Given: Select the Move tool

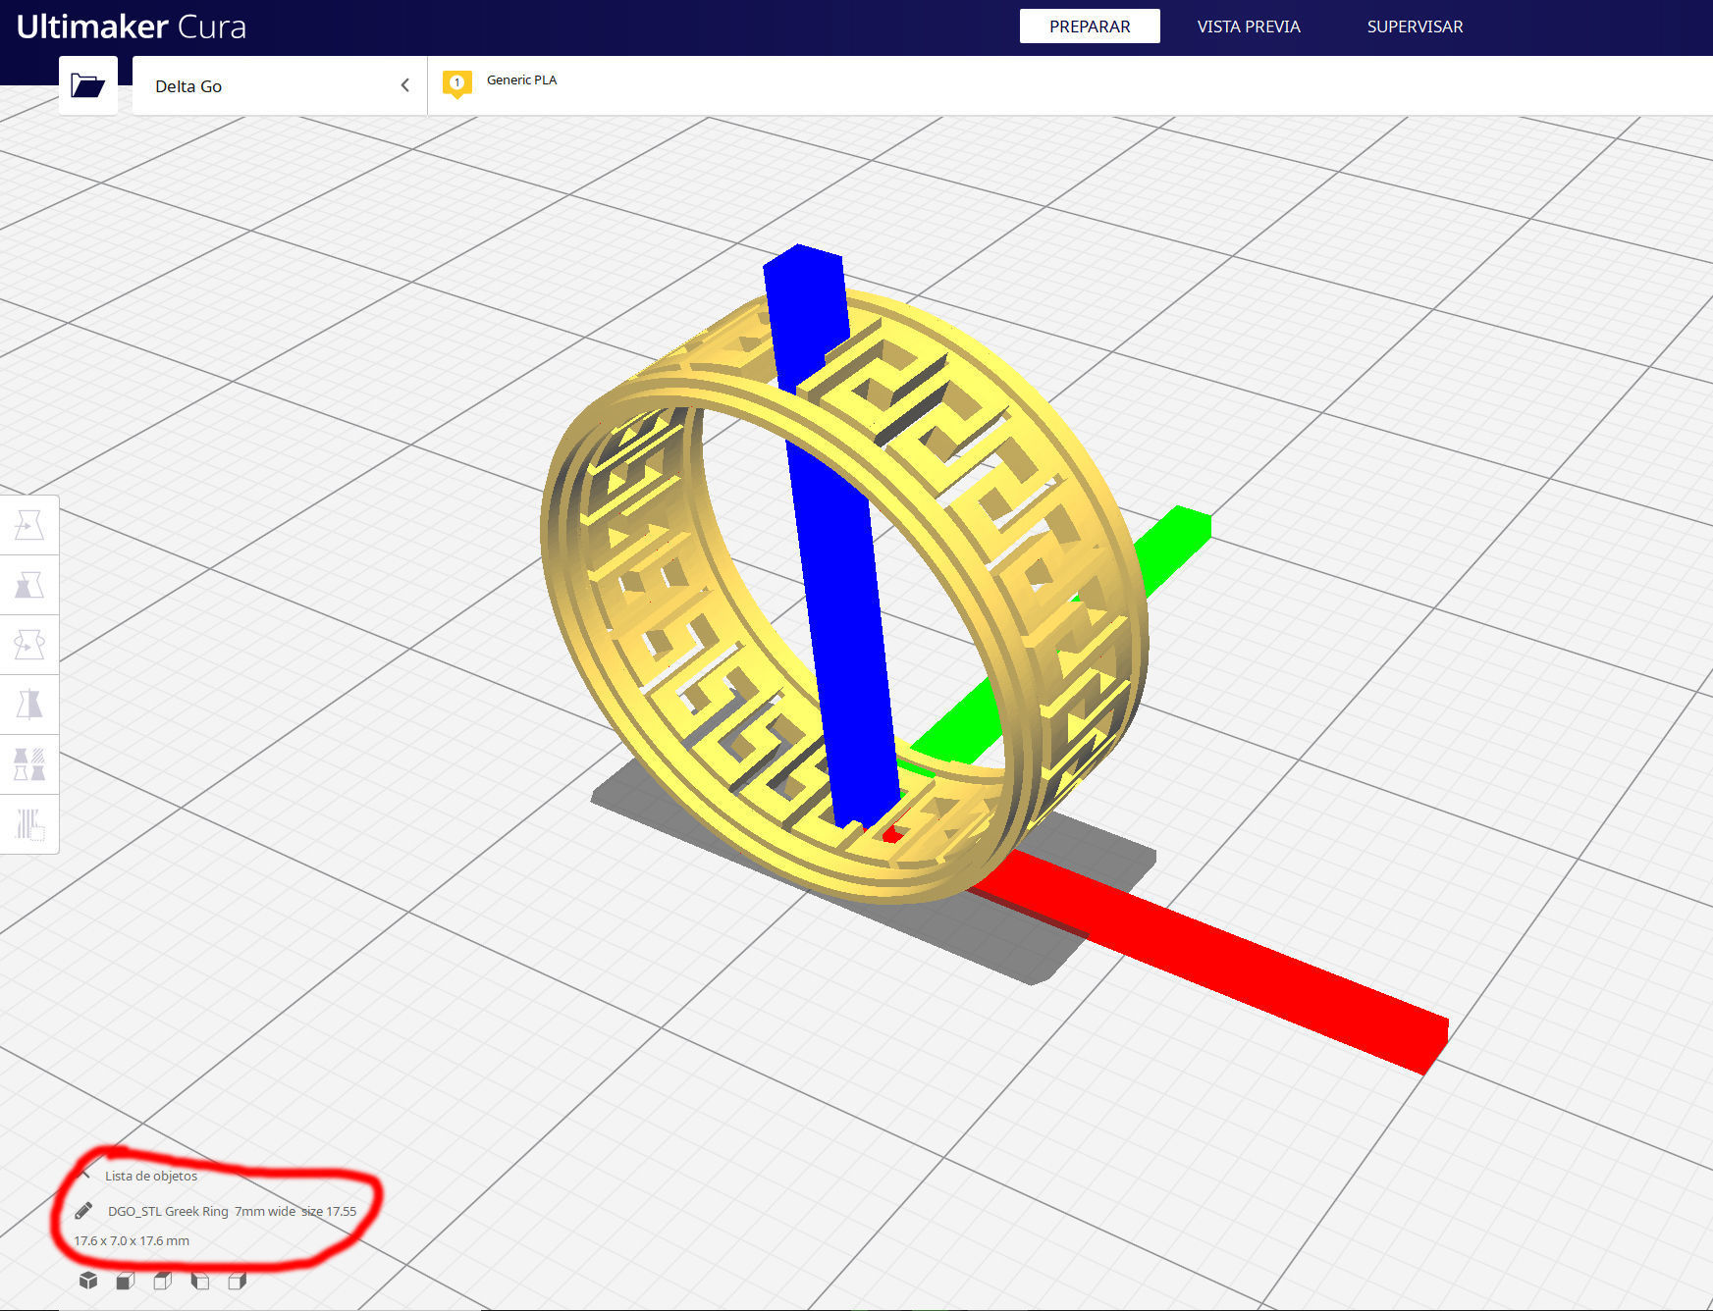Looking at the screenshot, I should point(29,526).
